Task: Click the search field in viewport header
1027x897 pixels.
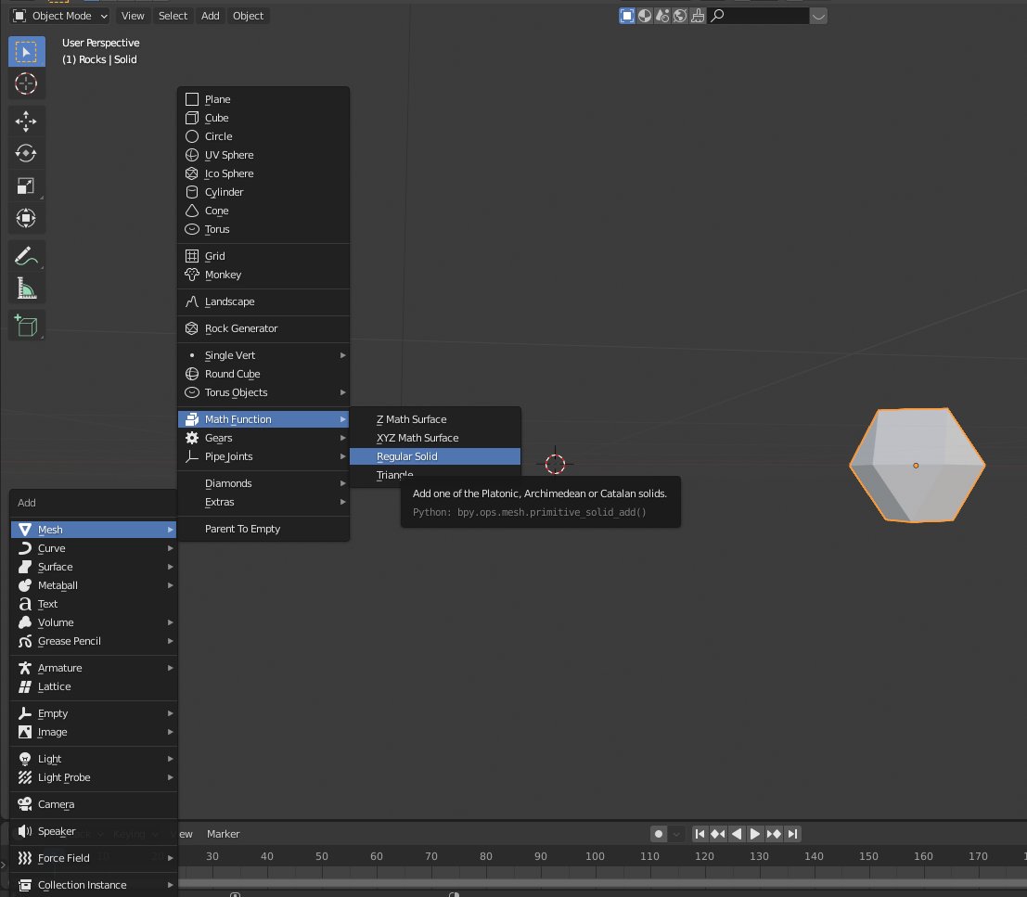Action: tap(760, 16)
